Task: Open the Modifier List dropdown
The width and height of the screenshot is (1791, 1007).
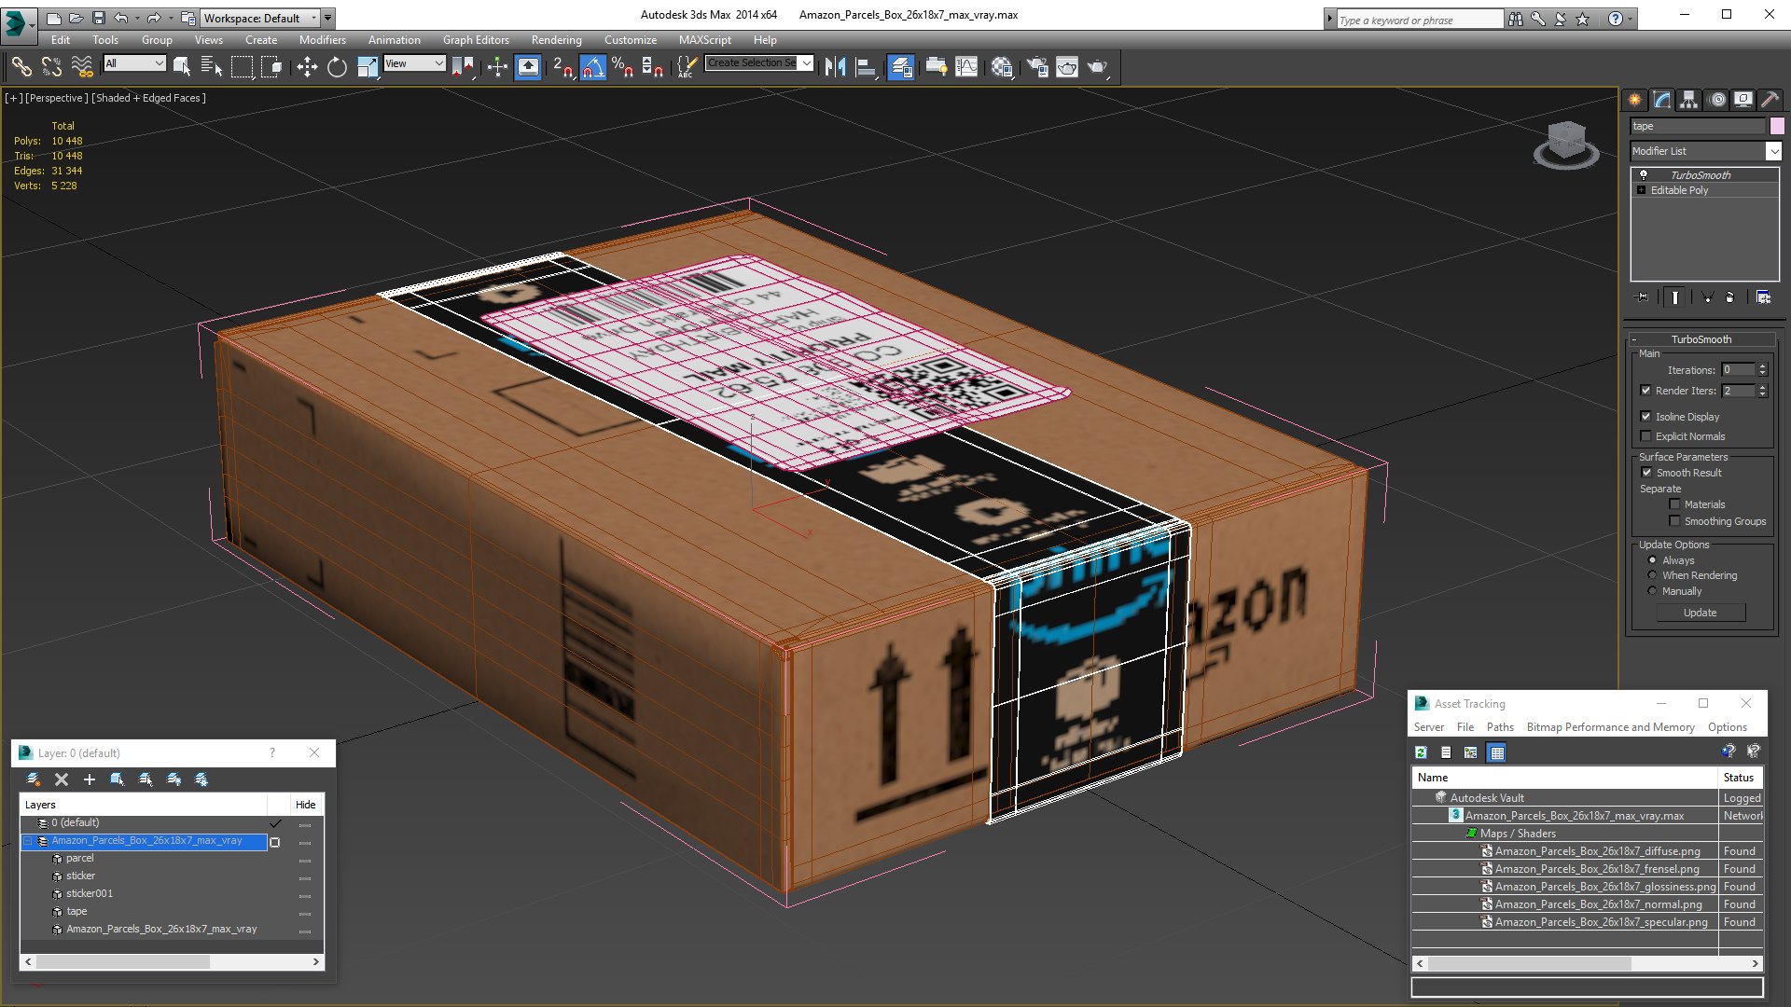Action: pos(1706,151)
